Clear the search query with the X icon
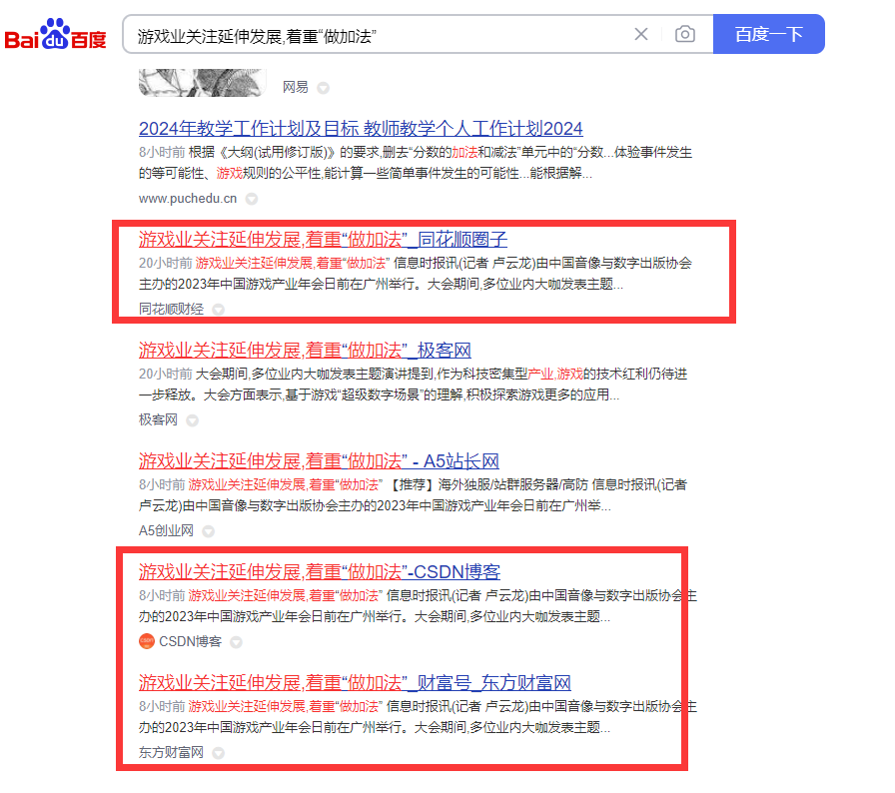895x793 pixels. coord(641,34)
